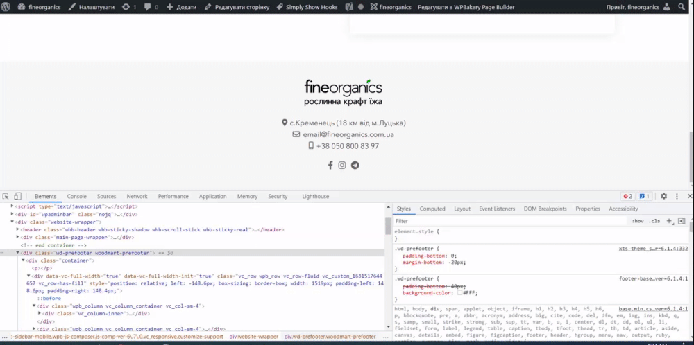The height and width of the screenshot is (345, 694).
Task: Switch to the Application tab
Action: coord(212,197)
